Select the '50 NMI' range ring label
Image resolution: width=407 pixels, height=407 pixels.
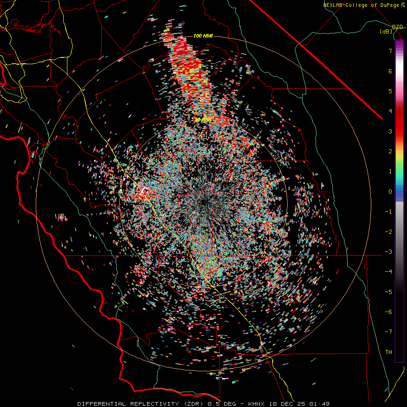[203, 120]
